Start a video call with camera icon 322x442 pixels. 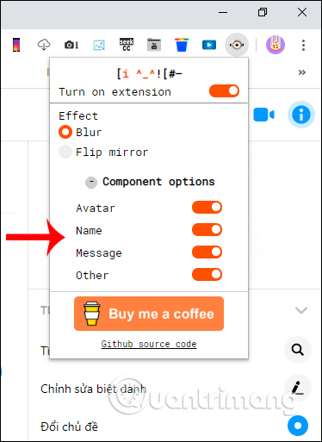tap(263, 115)
